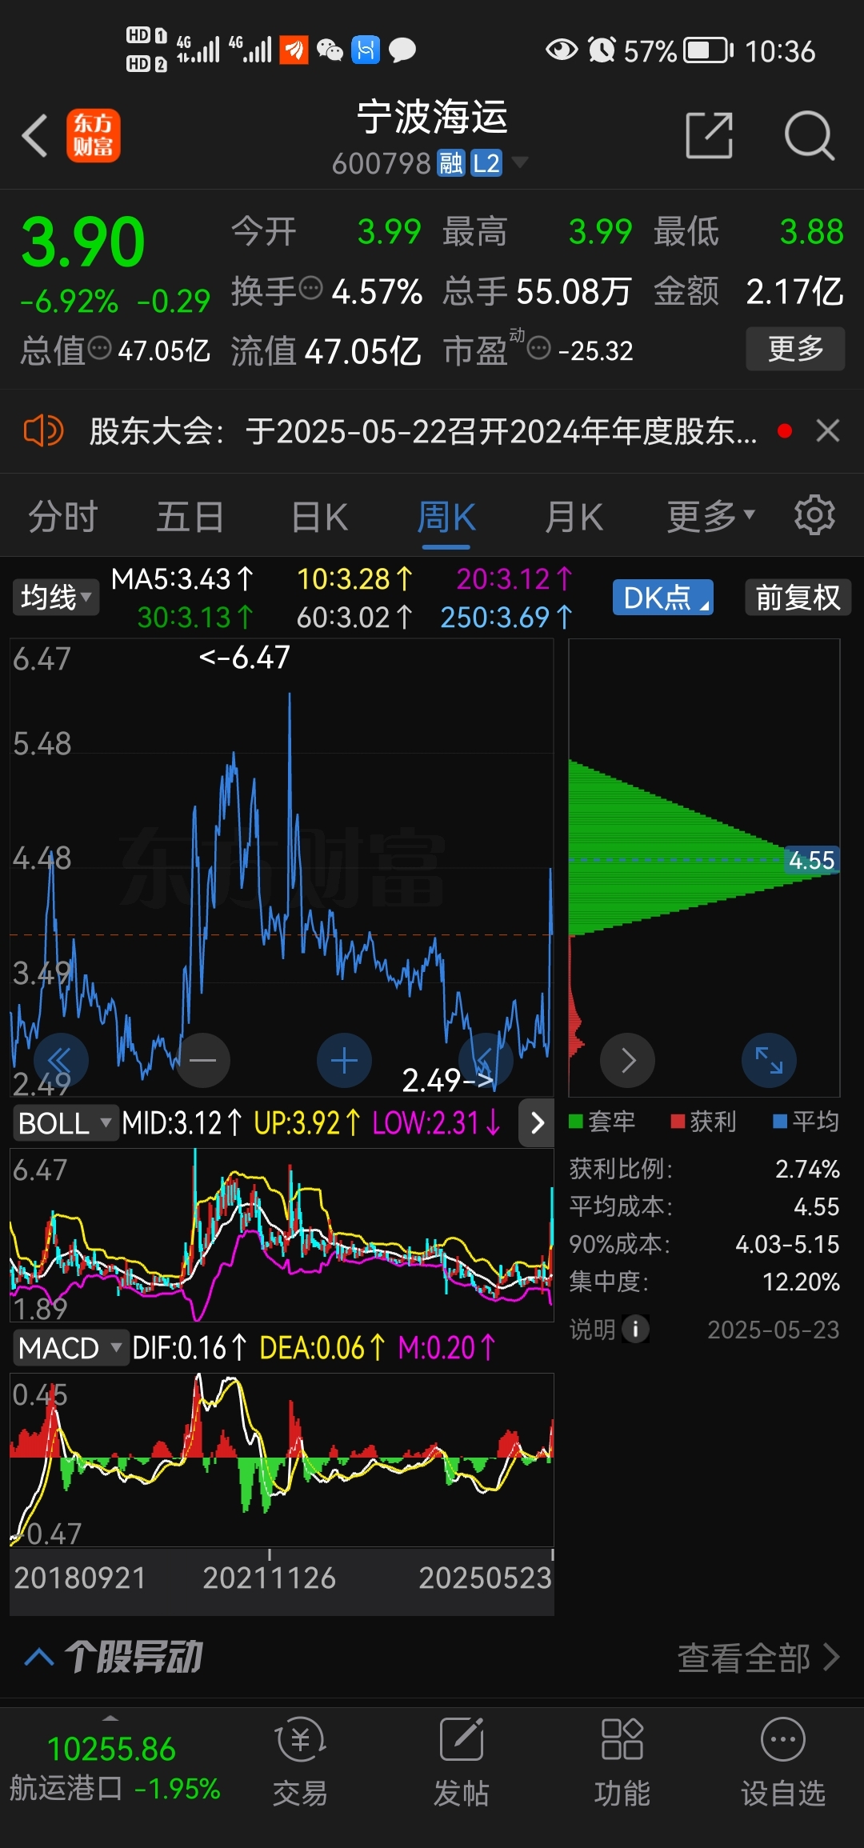The height and width of the screenshot is (1848, 864).
Task: Switch to 五日 tab
Action: tap(190, 517)
